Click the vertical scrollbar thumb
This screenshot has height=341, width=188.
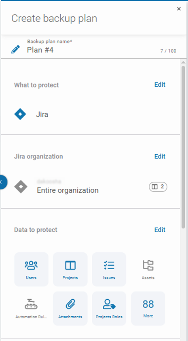tap(183, 147)
